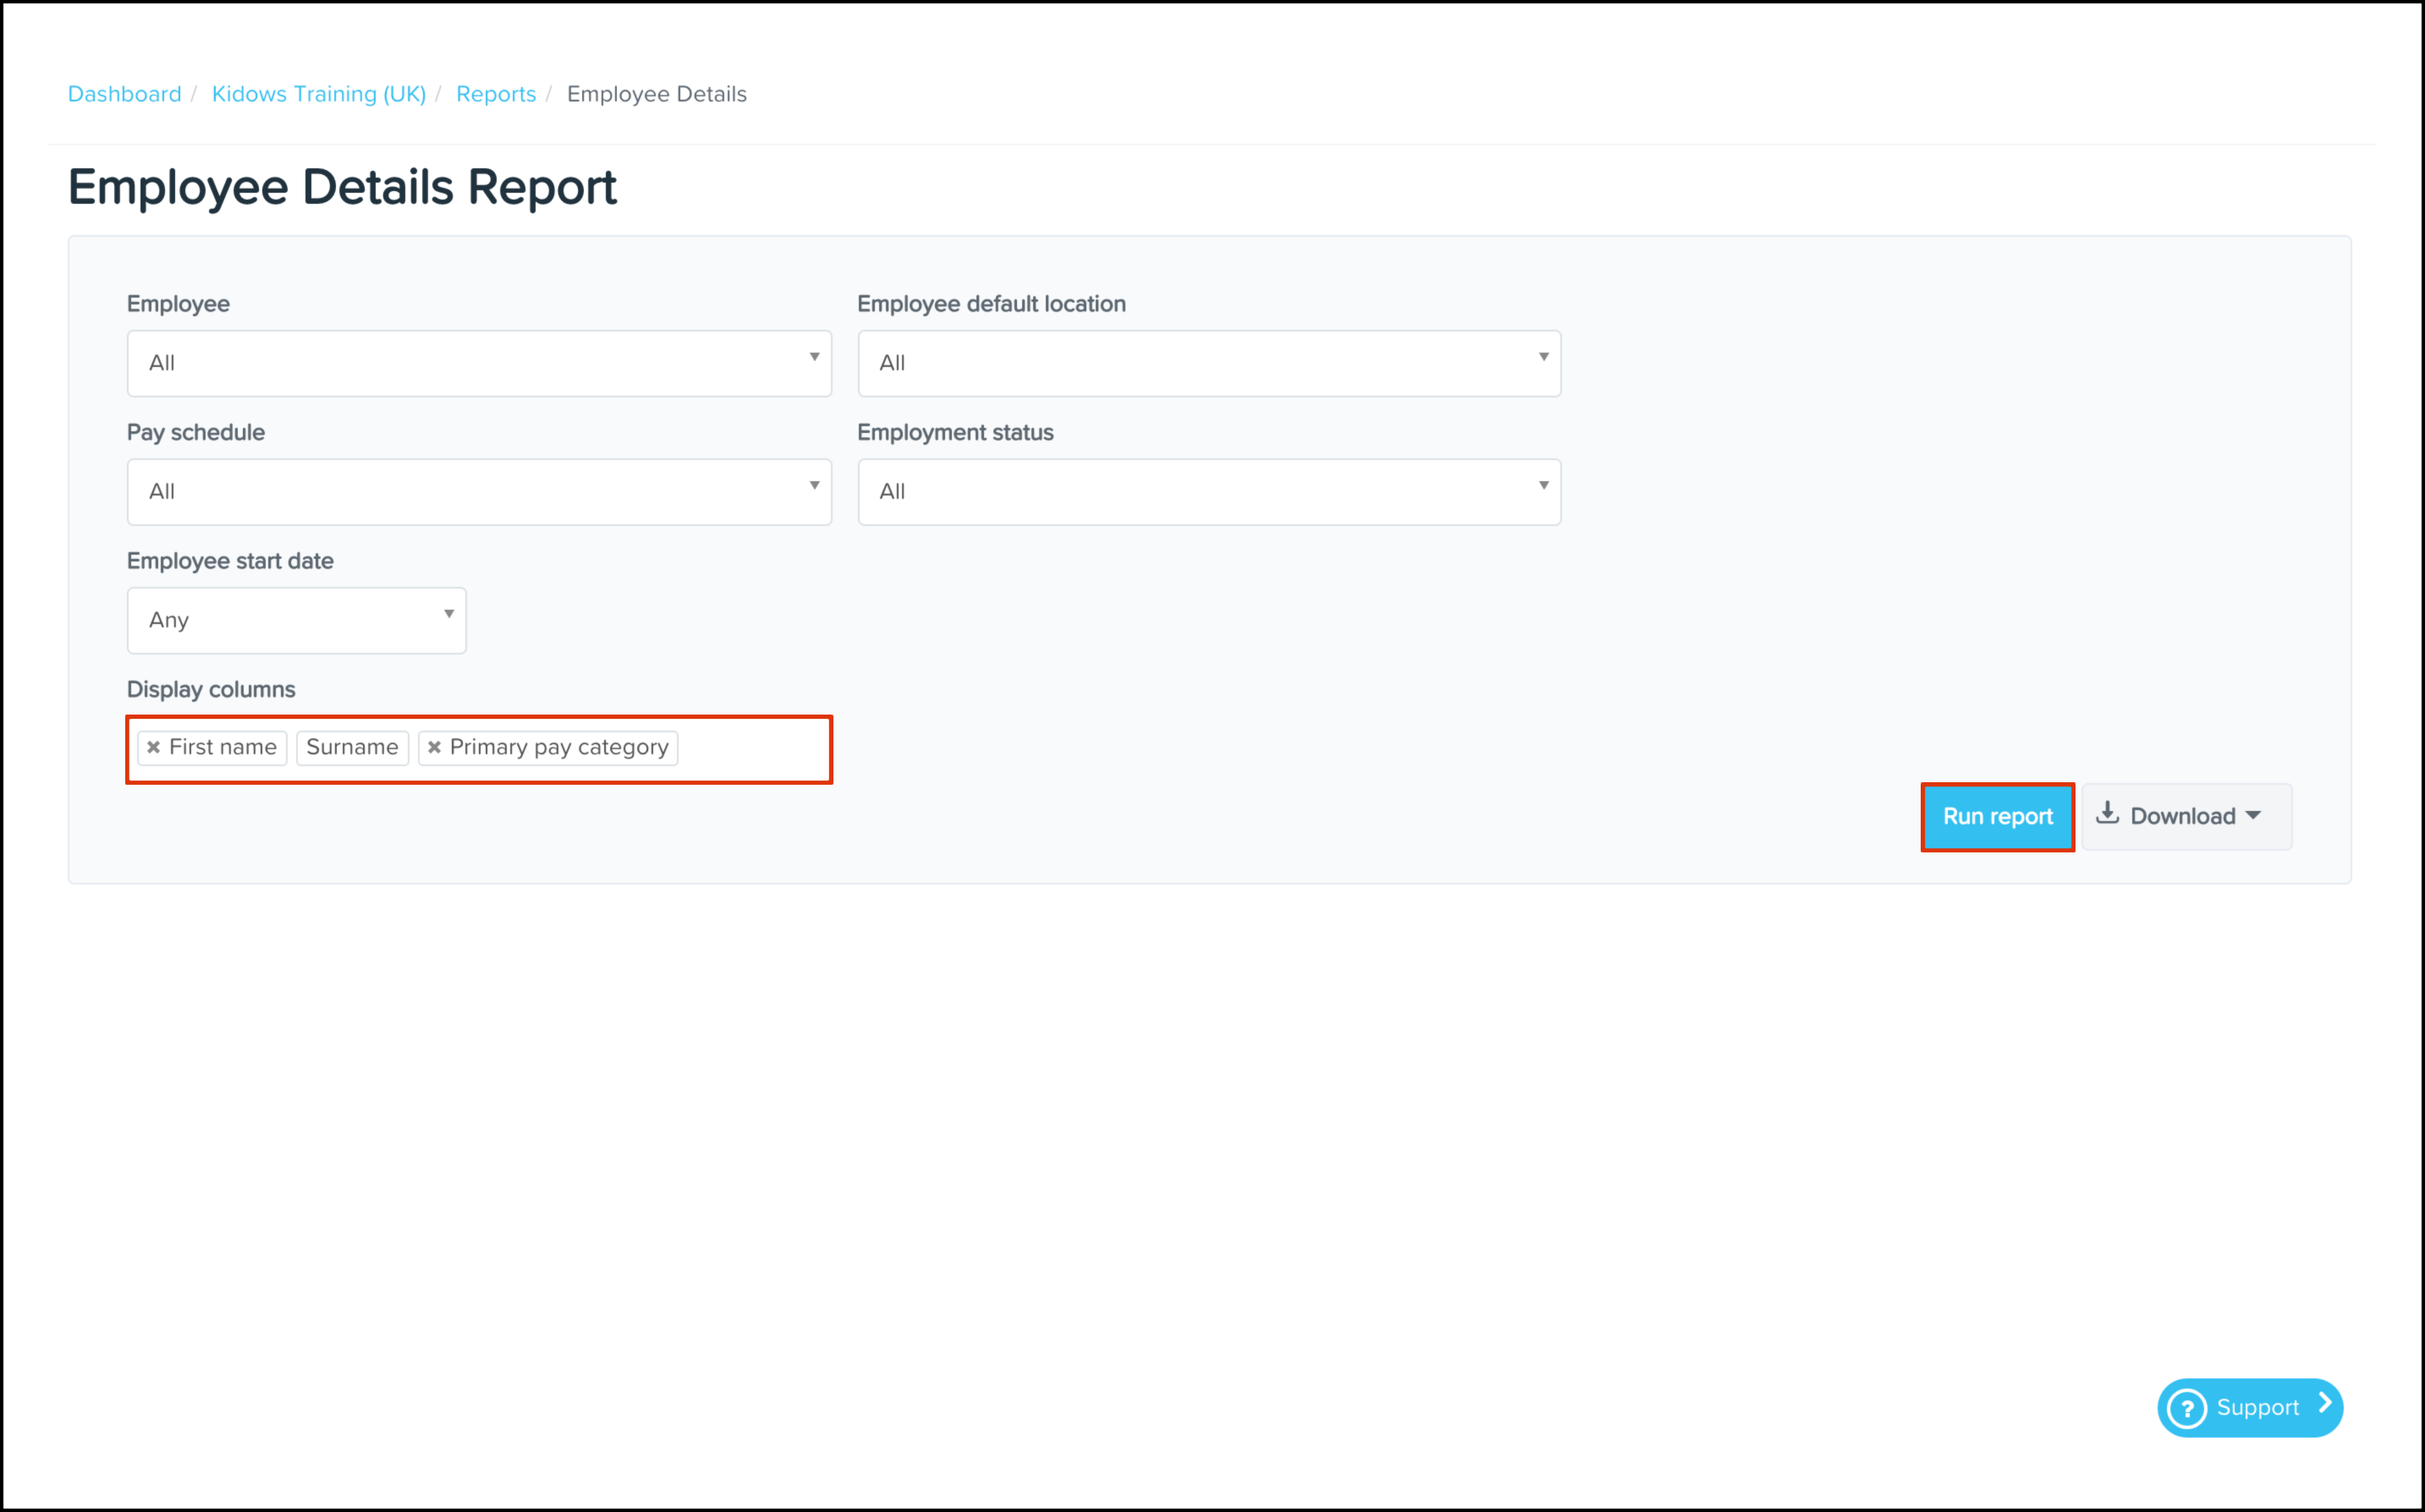
Task: Open Employee start date dropdown
Action: [x=296, y=620]
